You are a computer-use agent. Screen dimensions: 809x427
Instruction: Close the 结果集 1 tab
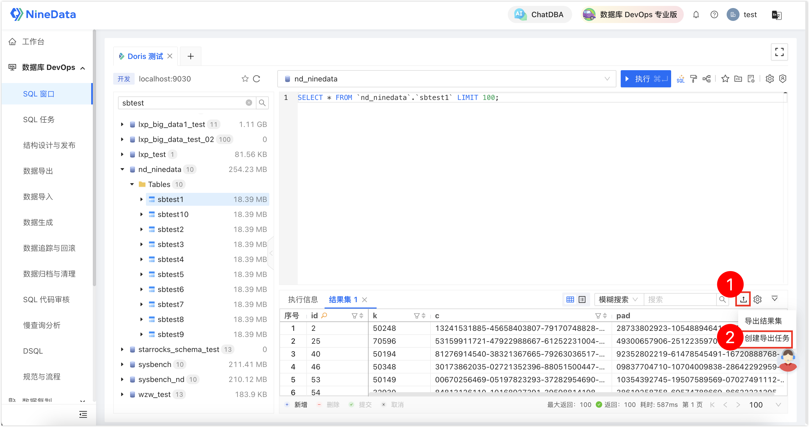click(365, 299)
